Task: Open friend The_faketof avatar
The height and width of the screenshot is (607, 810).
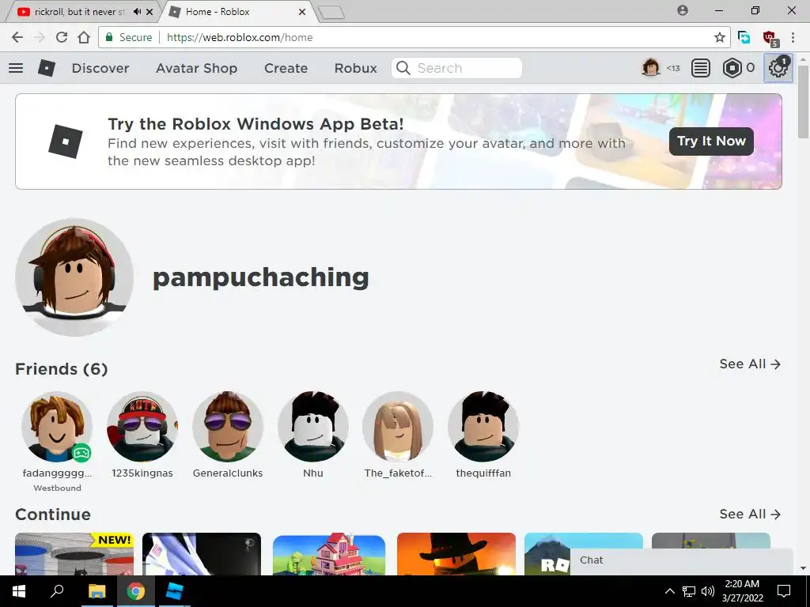Action: pos(398,426)
